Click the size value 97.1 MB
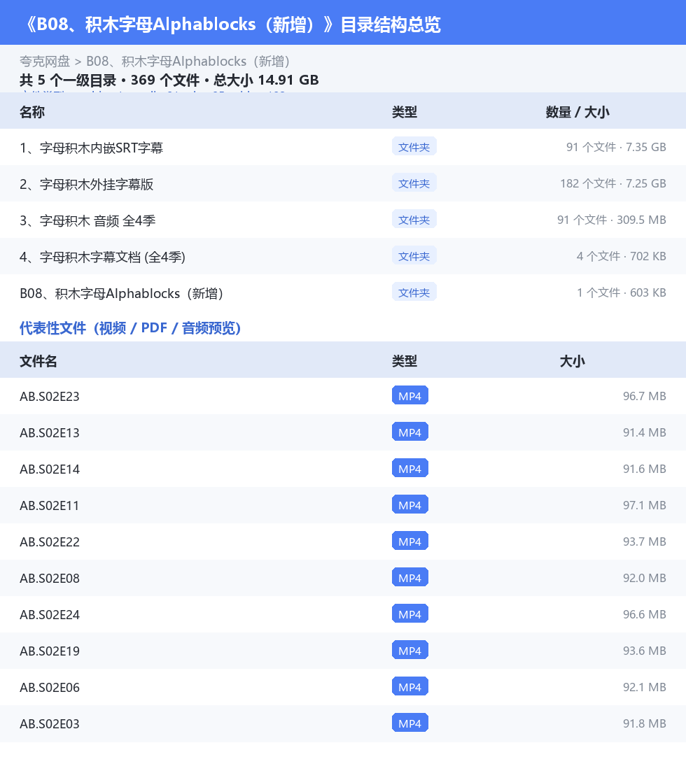 click(644, 505)
